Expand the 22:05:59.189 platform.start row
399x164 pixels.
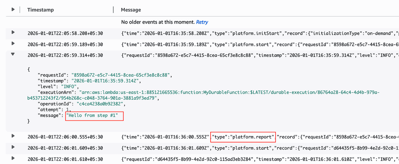13,44
